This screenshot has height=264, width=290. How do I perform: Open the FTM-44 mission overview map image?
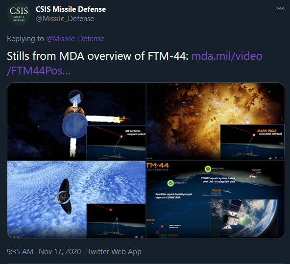(x=216, y=200)
